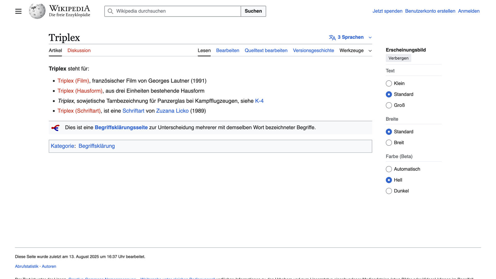Viewport: 496px width, 279px height.
Task: Click the disambiguation arrow icon
Action: 55,128
